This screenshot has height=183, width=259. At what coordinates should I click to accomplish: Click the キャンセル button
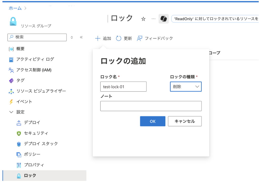(185, 121)
